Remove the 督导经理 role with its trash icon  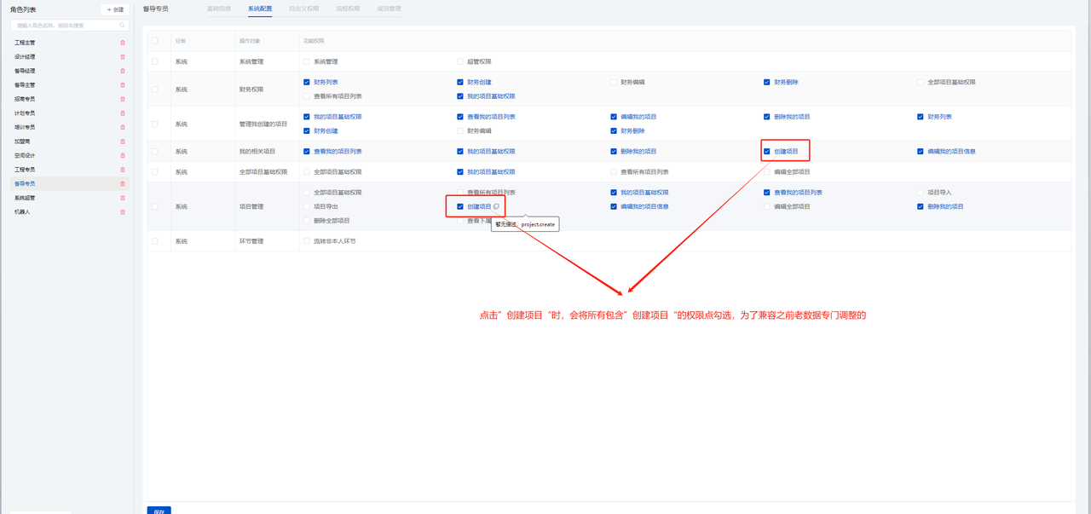pos(123,71)
